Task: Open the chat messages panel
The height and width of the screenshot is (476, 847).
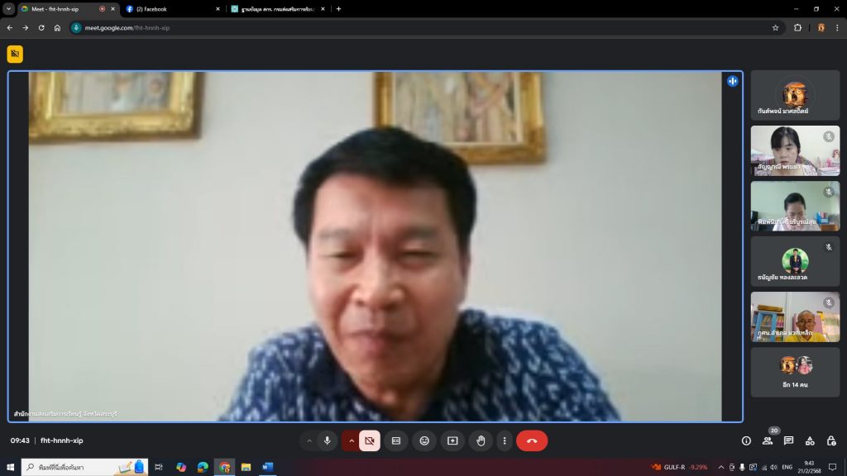Action: tap(789, 441)
